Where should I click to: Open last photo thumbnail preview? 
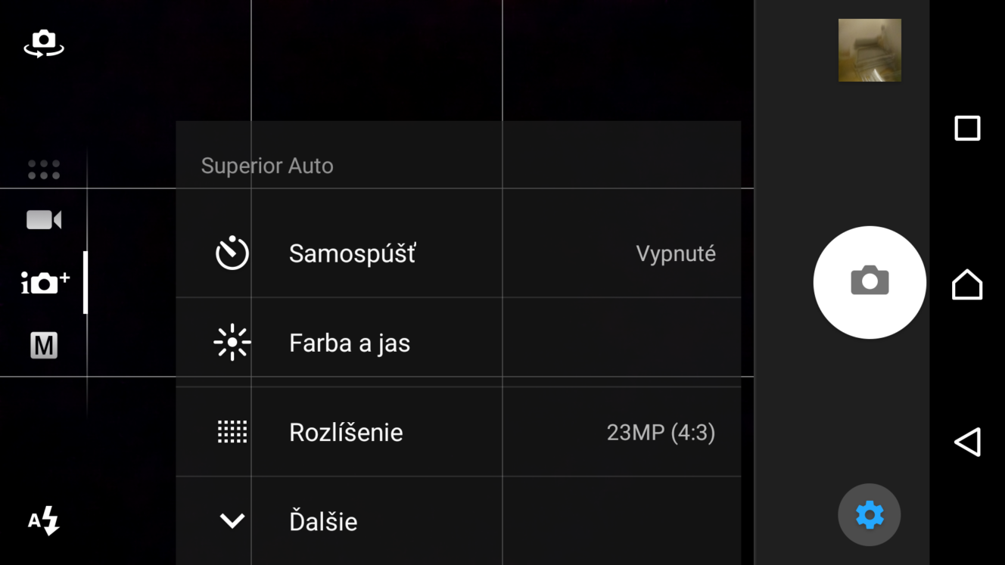870,50
